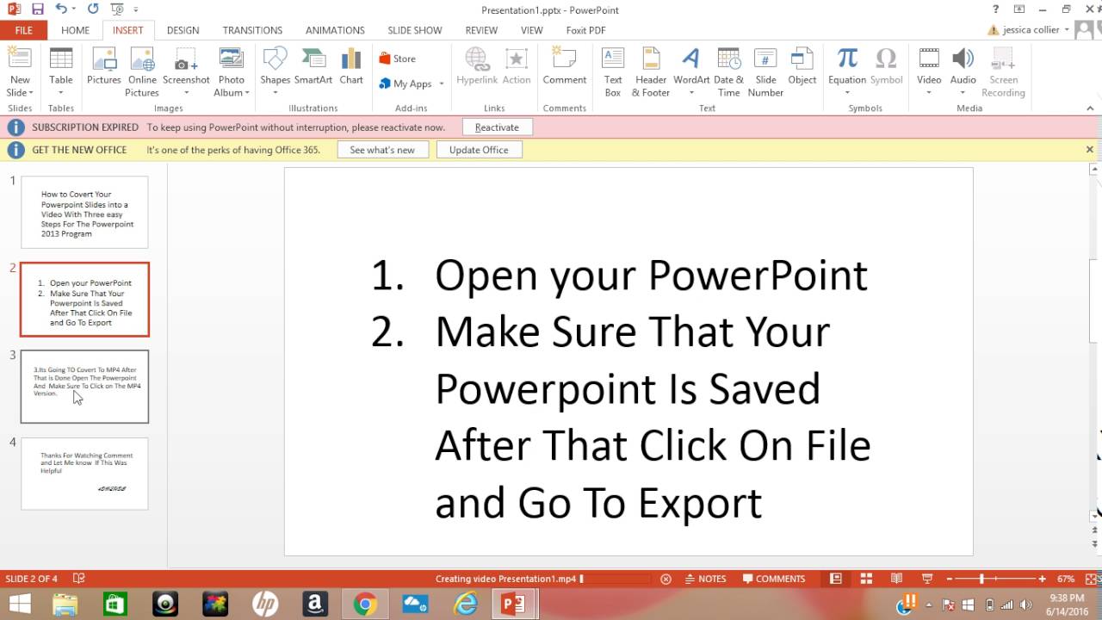Viewport: 1102px width, 620px height.
Task: Toggle the COMMENTS pane
Action: coord(774,579)
